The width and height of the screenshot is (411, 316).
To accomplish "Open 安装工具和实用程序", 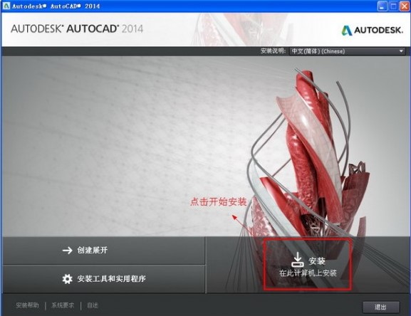I will 104,279.
